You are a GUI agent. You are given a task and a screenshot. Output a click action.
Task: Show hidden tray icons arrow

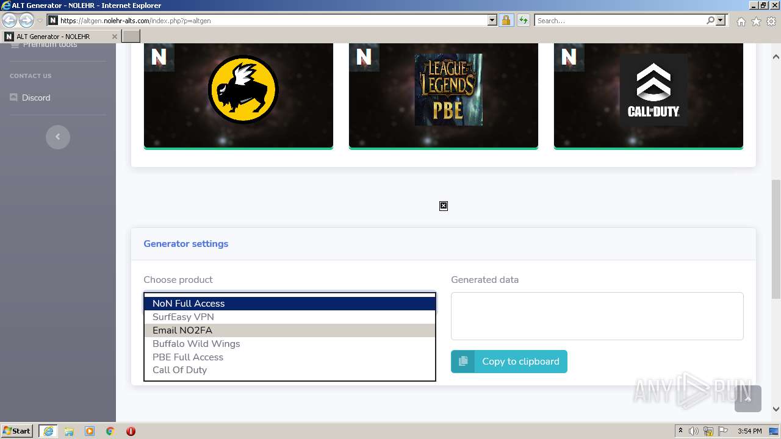click(680, 431)
